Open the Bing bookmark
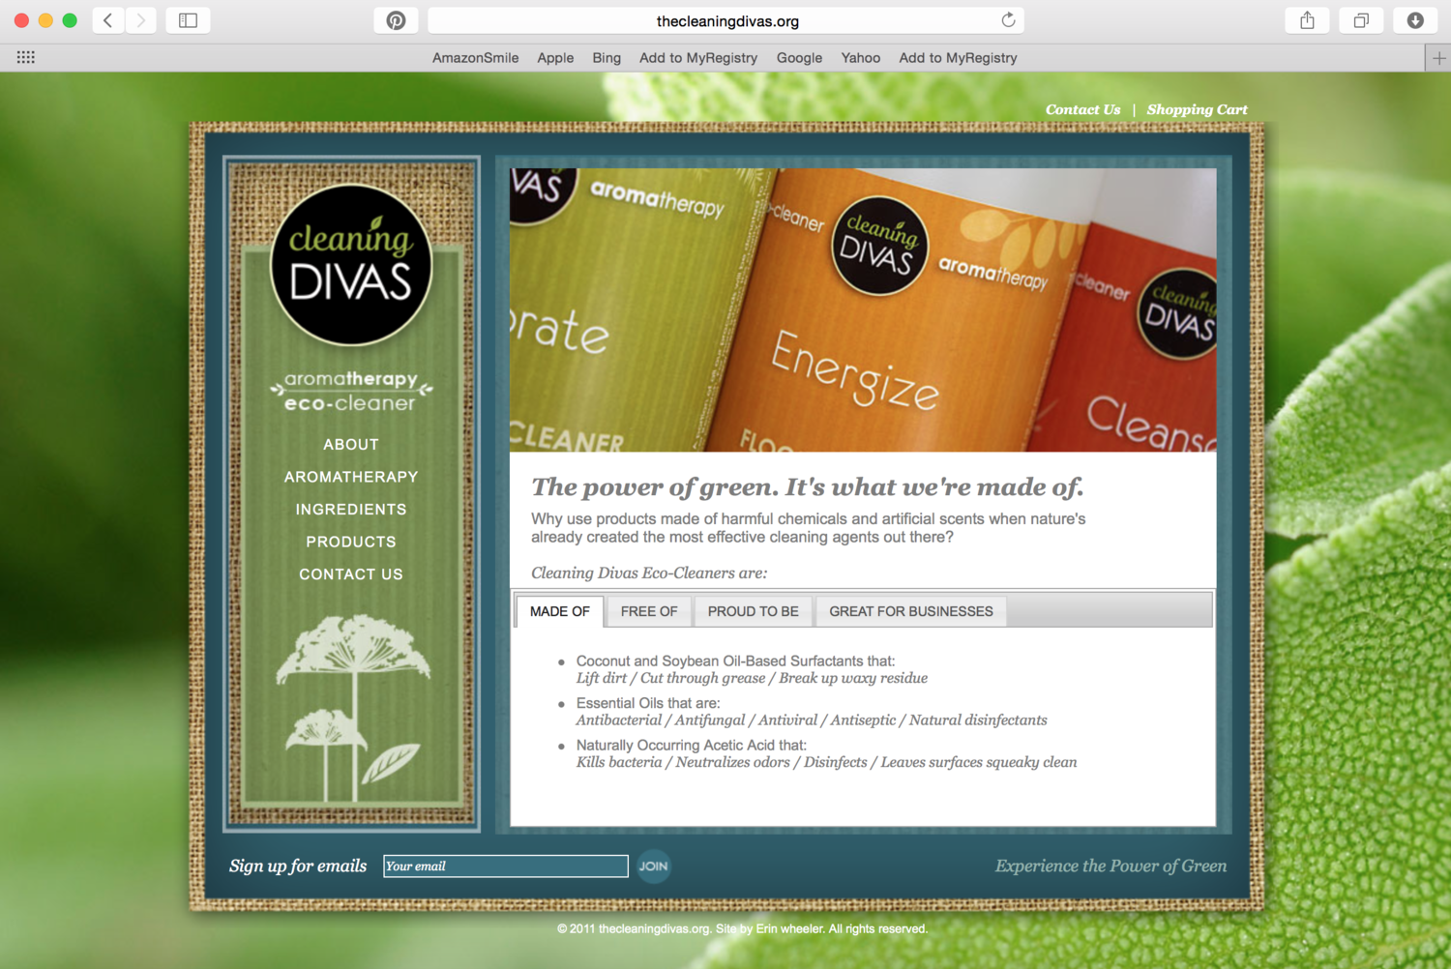The image size is (1451, 969). [607, 58]
